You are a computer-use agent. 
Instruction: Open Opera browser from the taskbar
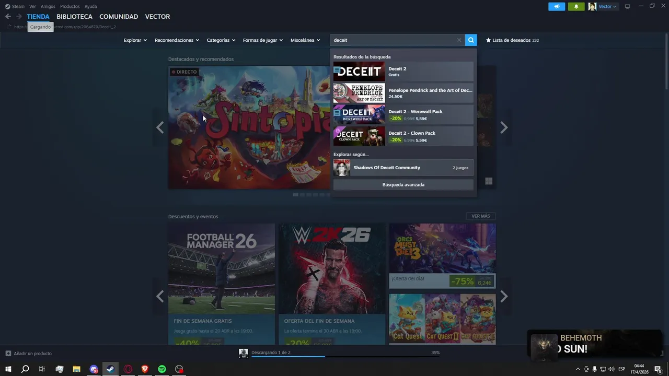(x=128, y=369)
